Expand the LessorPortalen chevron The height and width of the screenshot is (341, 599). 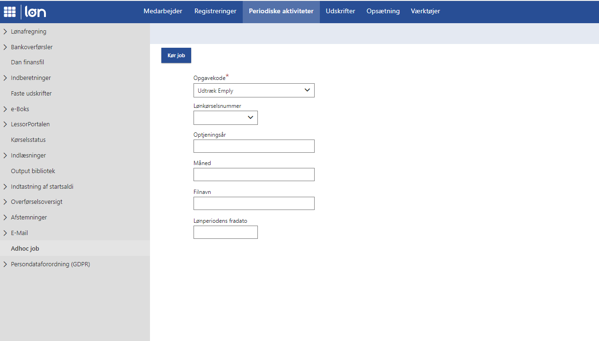tap(5, 124)
